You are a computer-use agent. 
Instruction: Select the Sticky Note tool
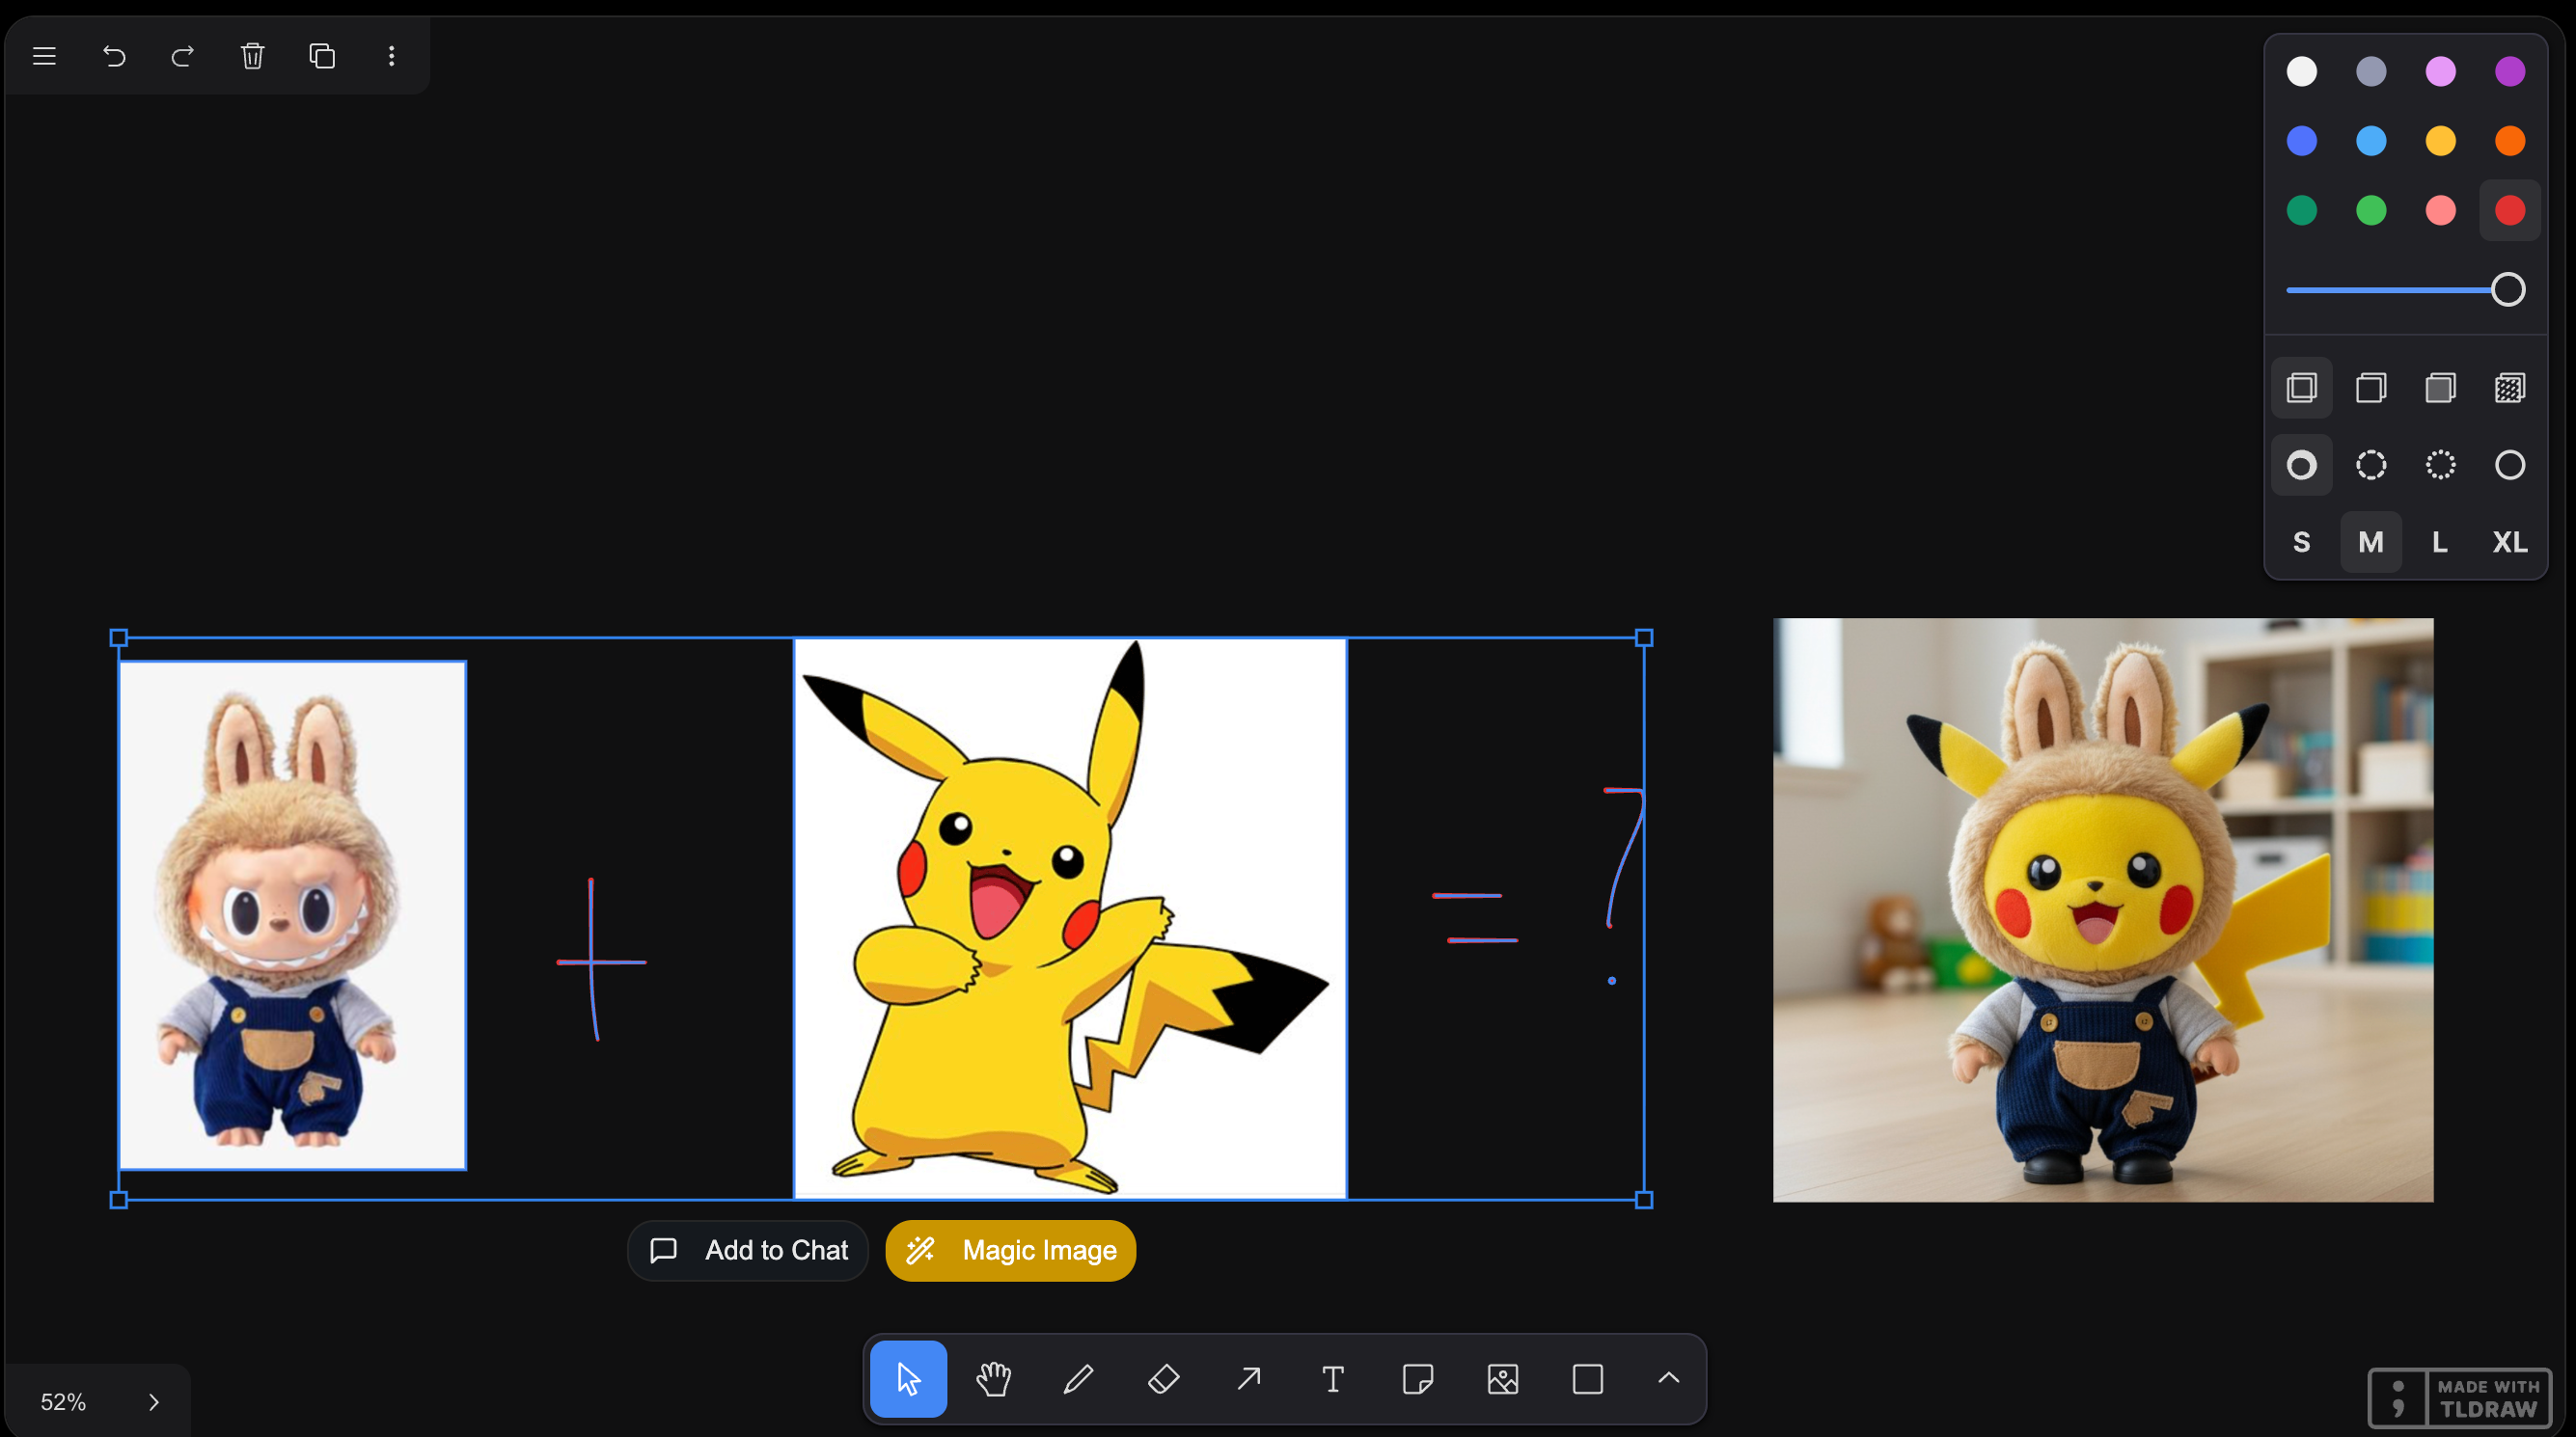click(1418, 1379)
